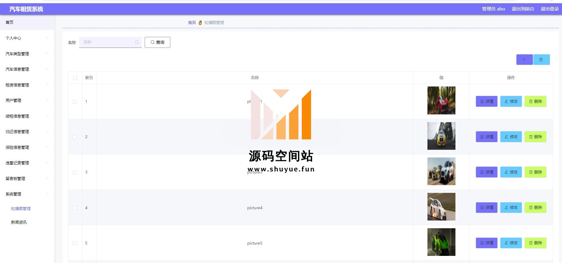Check the checkbox for row 2

[x=75, y=137]
